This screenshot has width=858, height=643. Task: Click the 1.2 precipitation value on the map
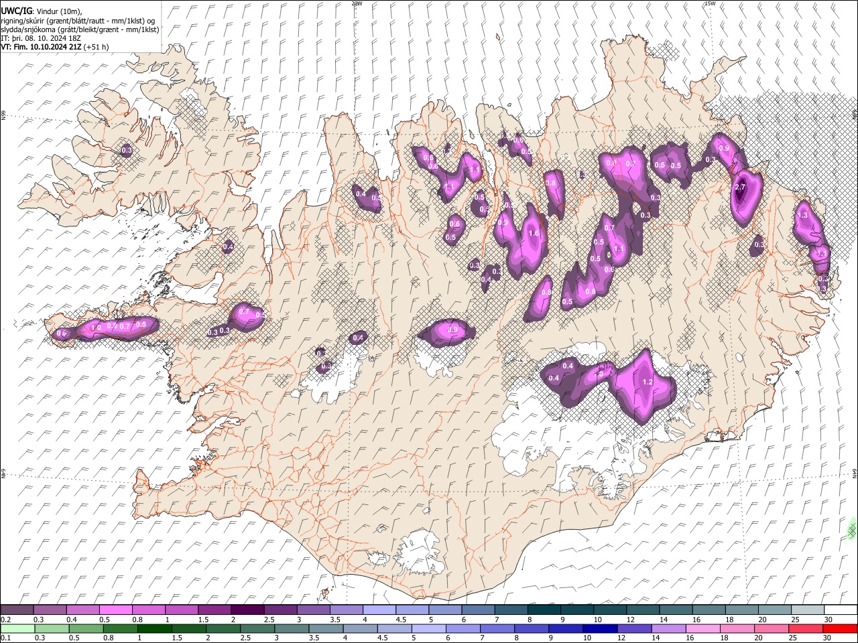[648, 382]
